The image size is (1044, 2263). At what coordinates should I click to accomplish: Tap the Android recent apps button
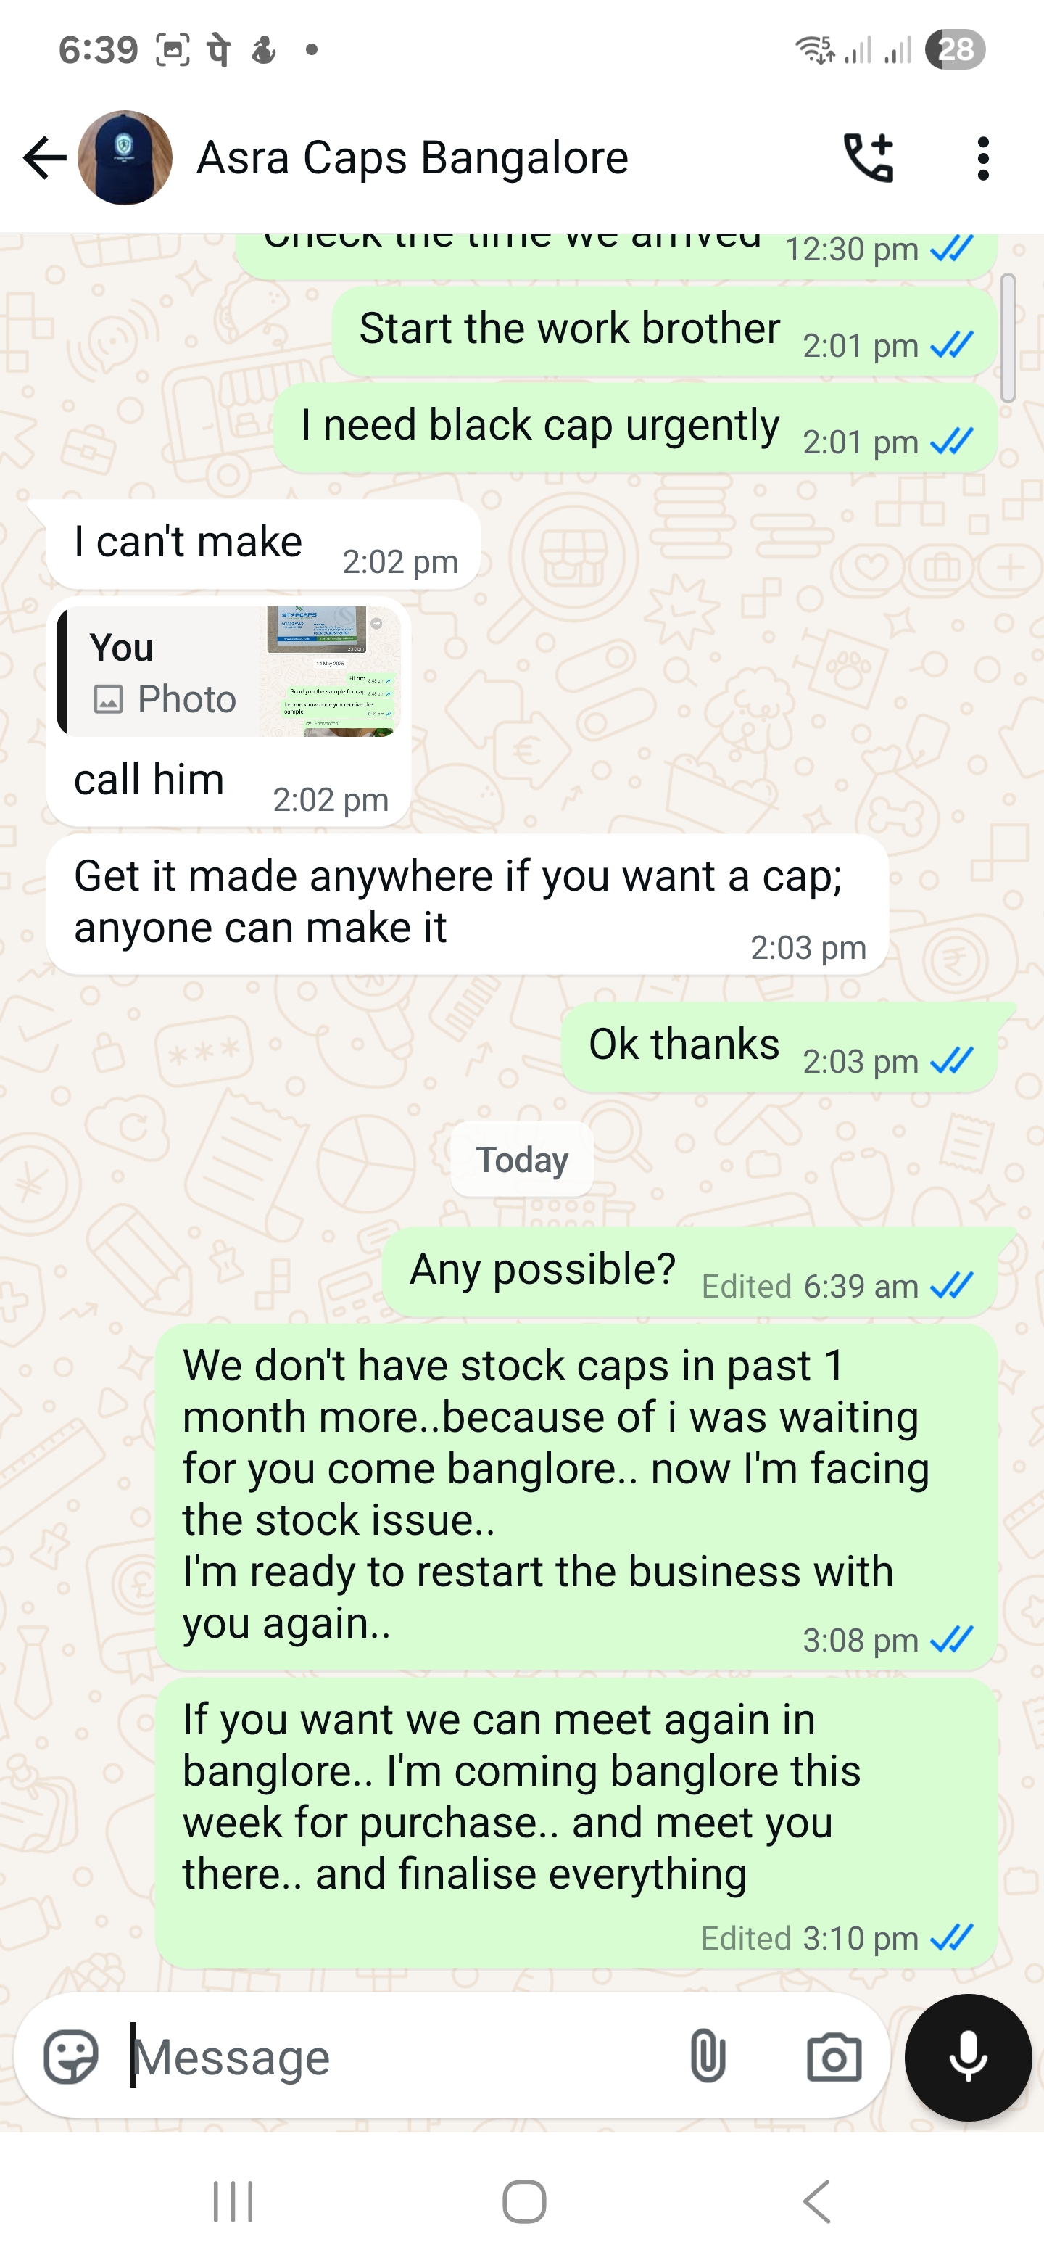233,2201
